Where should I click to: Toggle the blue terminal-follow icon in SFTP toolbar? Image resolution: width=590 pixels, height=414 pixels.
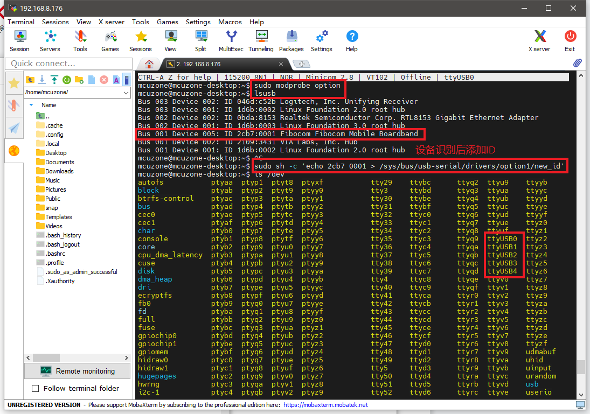pyautogui.click(x=127, y=80)
